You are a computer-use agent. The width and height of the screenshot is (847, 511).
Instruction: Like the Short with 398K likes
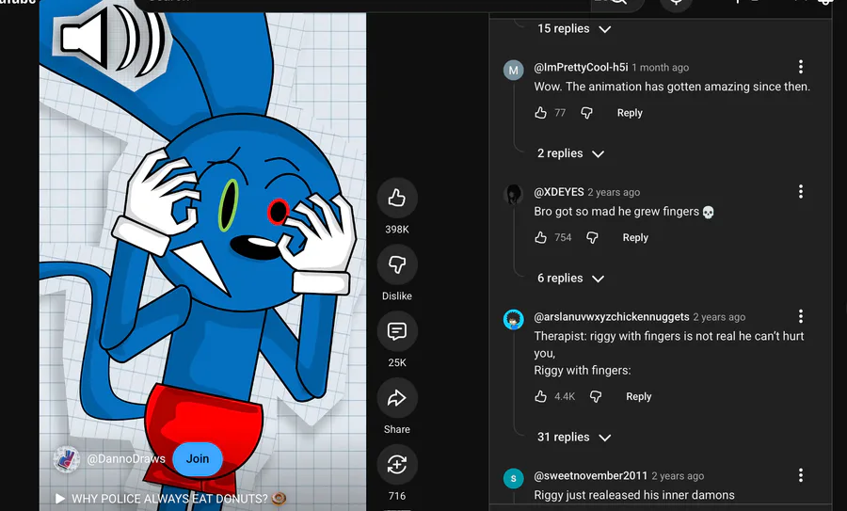point(397,198)
